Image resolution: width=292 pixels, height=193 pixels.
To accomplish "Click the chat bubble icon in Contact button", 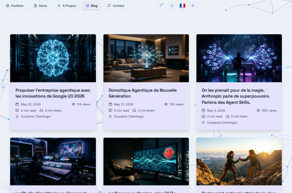I will 109,6.
